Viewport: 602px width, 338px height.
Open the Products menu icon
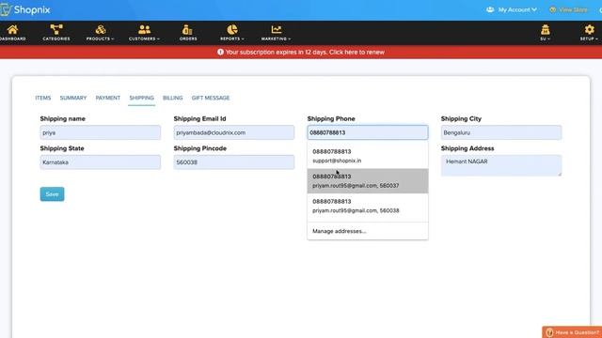point(101,29)
